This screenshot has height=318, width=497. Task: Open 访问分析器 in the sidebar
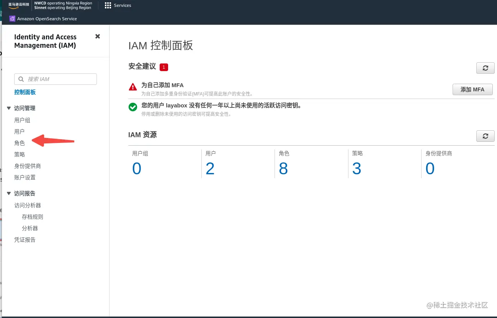28,205
